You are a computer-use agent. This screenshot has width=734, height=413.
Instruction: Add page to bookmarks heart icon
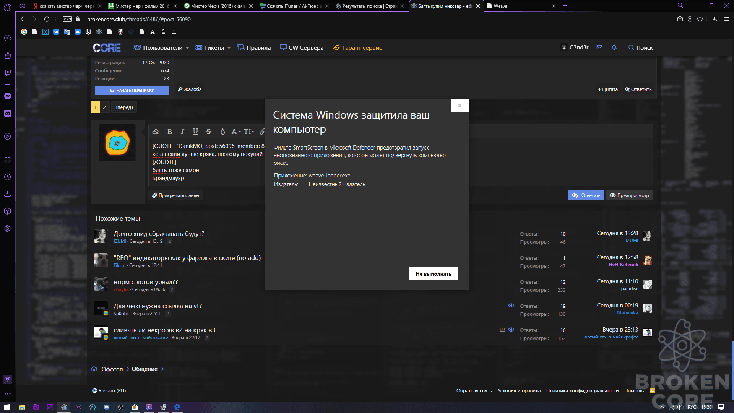coord(700,19)
